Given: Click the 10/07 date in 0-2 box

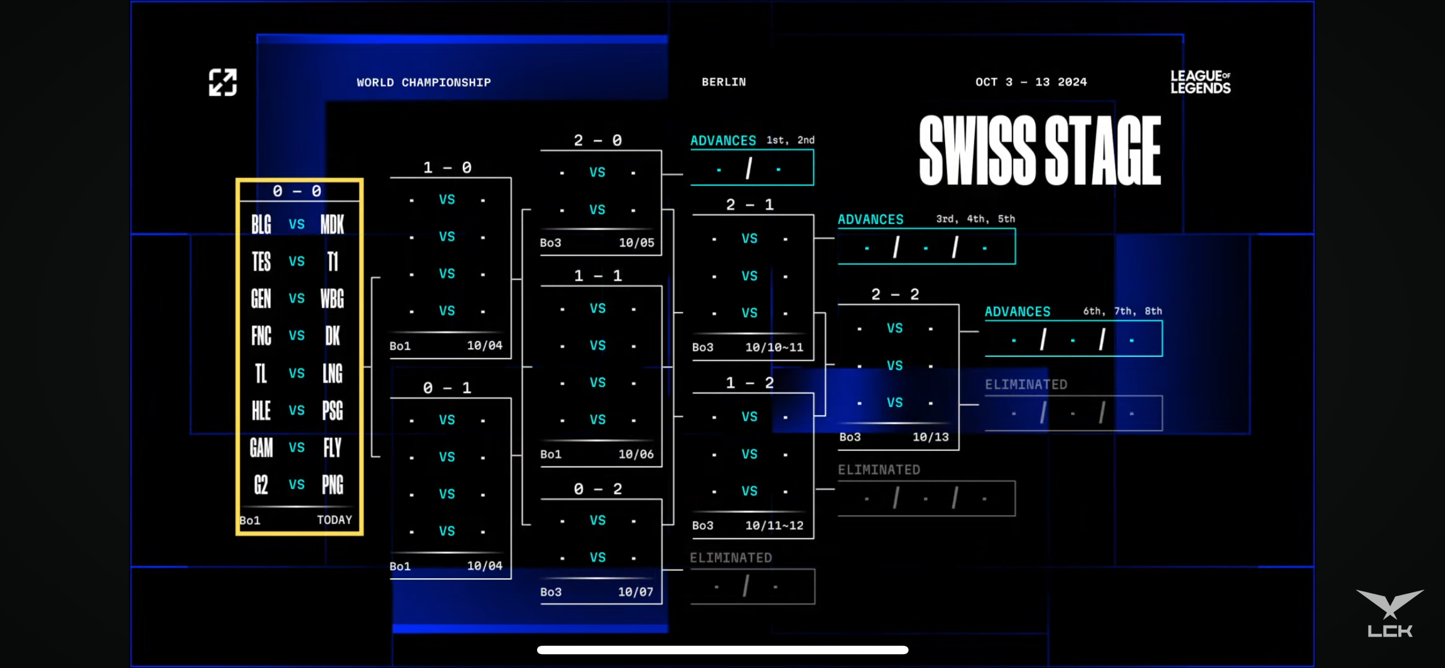Looking at the screenshot, I should 636,592.
